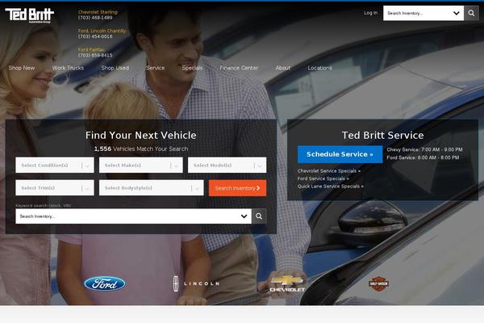Open the Select Make(s) dropdown
Image resolution: width=484 pixels, height=323 pixels.
tap(140, 165)
